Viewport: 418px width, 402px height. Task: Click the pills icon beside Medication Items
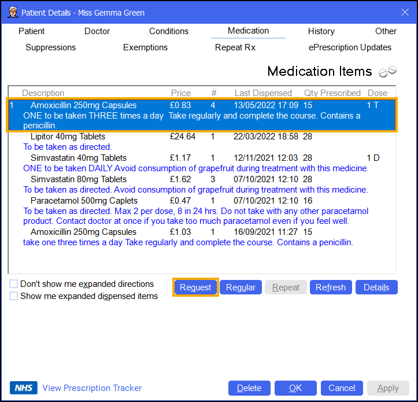[x=387, y=72]
